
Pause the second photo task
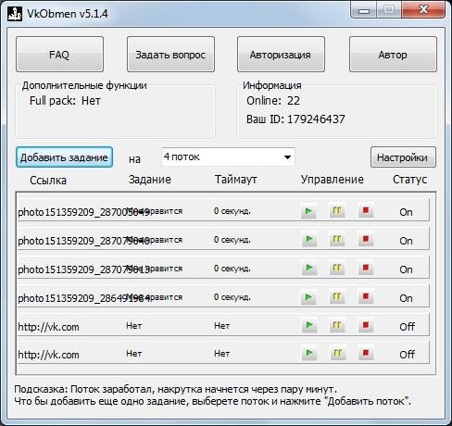pyautogui.click(x=337, y=239)
